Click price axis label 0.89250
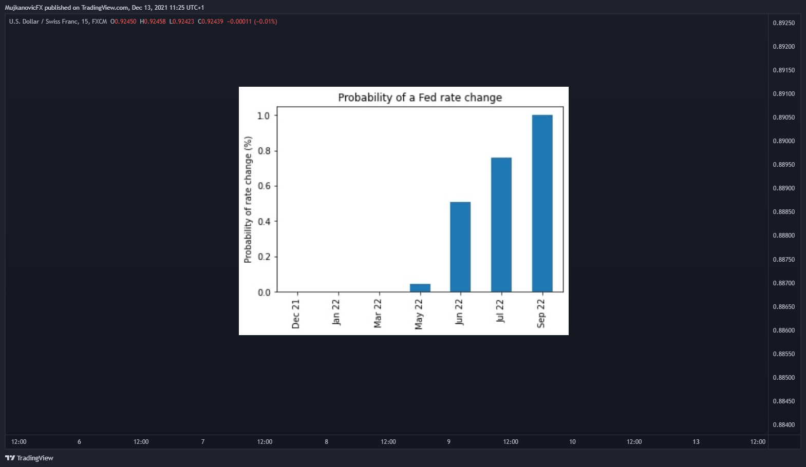Screen dimensions: 806x467 click(783, 23)
